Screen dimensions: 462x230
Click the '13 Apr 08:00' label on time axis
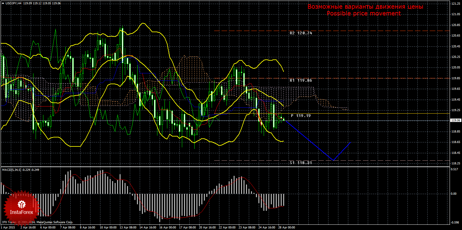click(x=128, y=228)
